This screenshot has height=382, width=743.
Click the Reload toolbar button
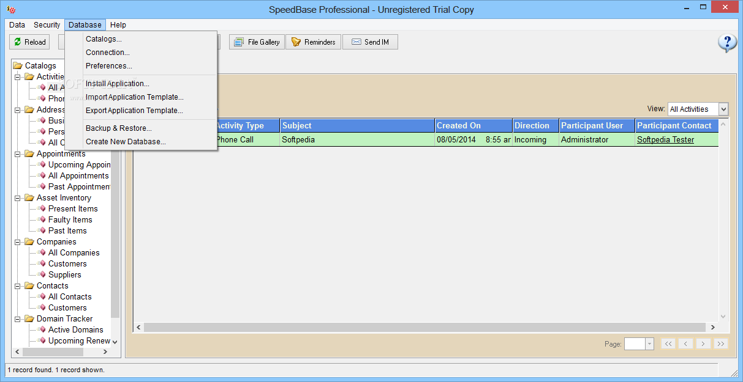point(29,42)
